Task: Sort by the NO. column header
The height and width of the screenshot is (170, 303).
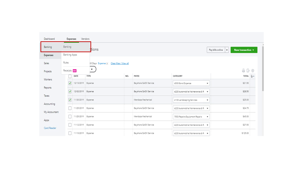Action: pos(127,76)
